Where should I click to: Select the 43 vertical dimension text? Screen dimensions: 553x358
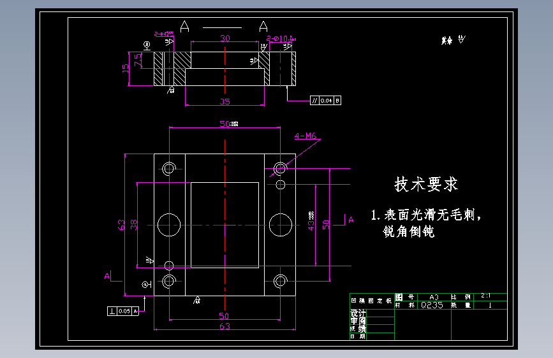point(311,225)
